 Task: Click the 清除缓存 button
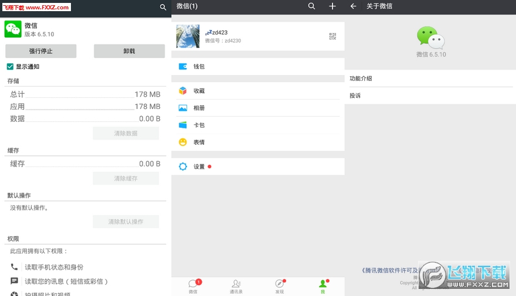tap(125, 178)
